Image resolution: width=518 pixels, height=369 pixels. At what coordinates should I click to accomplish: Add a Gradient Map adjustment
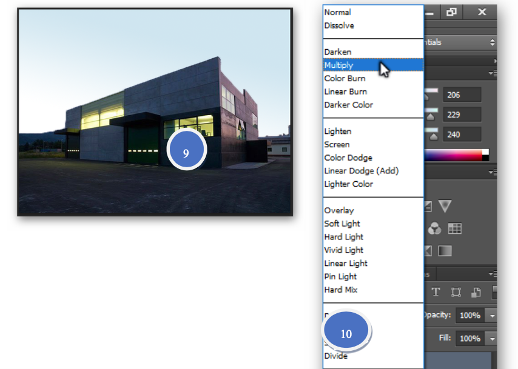445,250
